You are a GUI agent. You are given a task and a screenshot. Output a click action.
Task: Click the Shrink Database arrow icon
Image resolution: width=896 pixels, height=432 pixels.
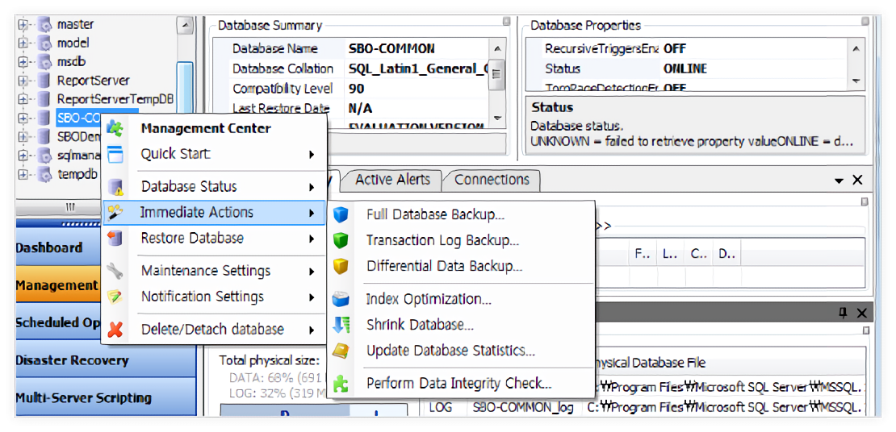(341, 326)
